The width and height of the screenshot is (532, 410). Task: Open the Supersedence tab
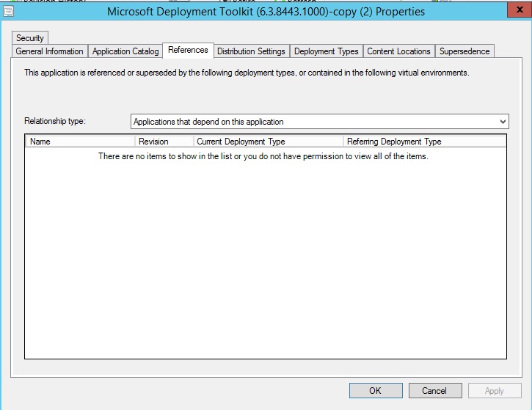coord(464,51)
